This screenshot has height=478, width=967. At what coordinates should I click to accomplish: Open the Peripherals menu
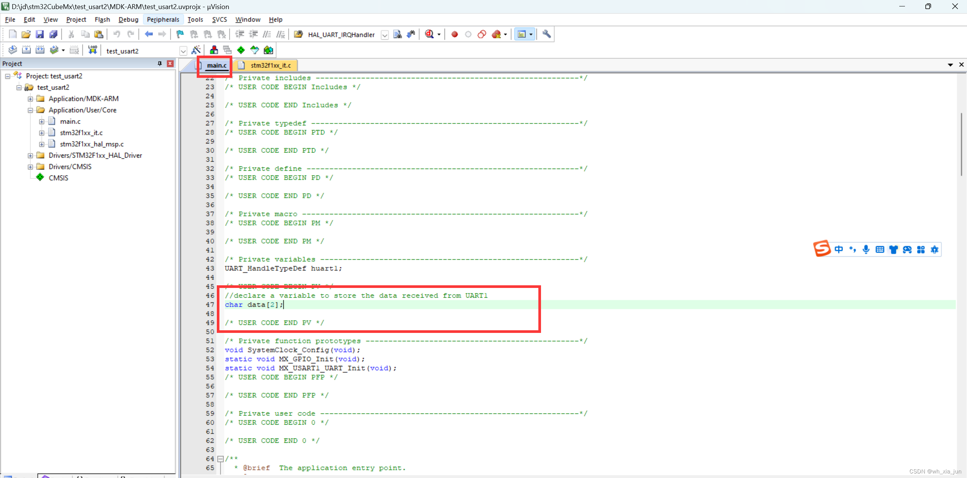click(x=163, y=19)
